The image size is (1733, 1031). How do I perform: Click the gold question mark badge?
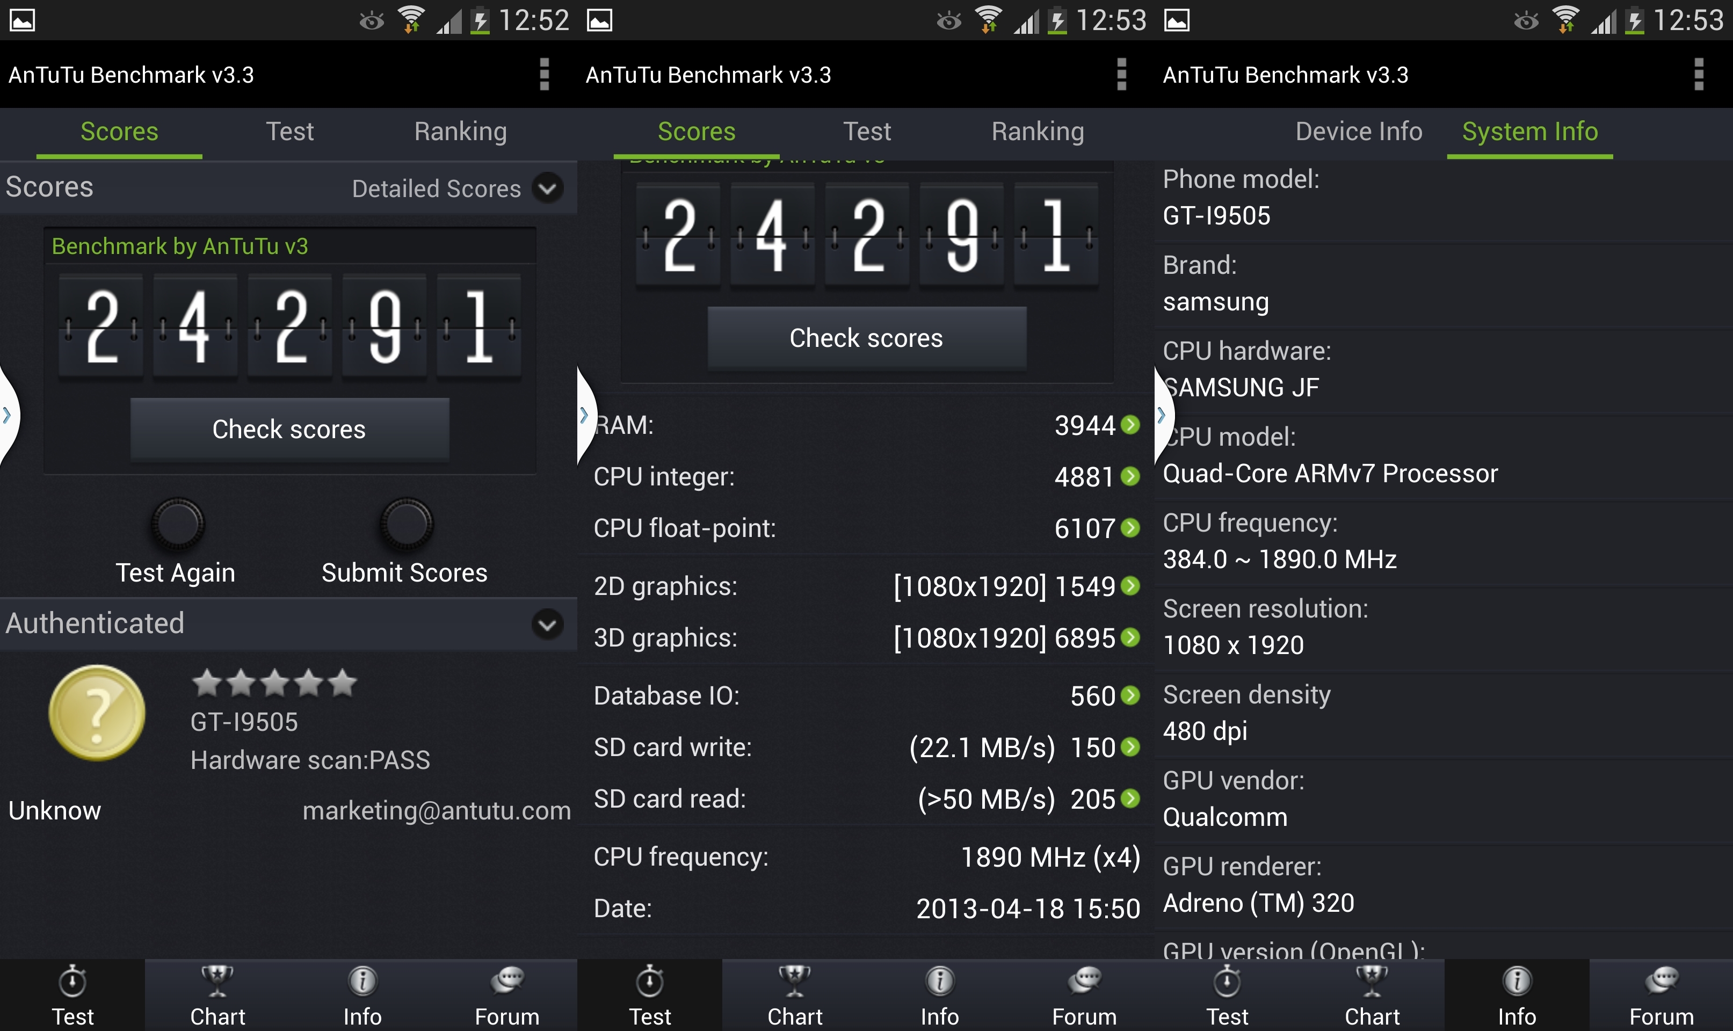pos(97,712)
